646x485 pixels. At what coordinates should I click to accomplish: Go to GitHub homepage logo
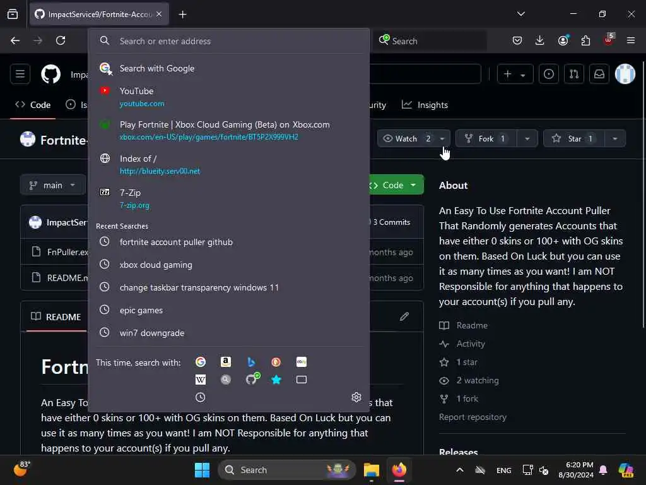point(50,75)
